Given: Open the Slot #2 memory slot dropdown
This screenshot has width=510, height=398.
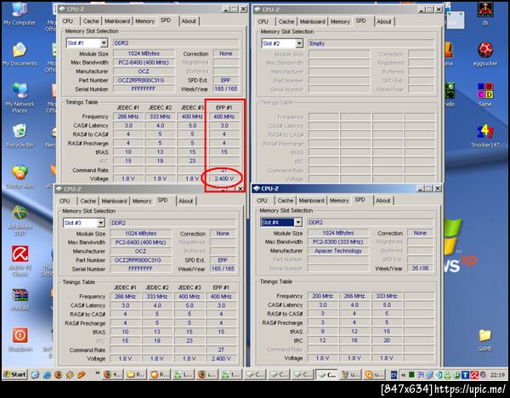Looking at the screenshot, I should (299, 43).
